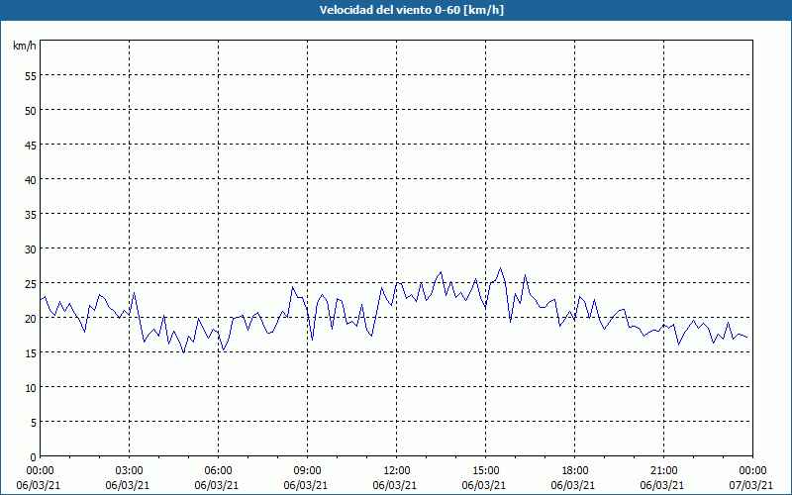Click the 09:00 time label
This screenshot has width=792, height=495.
click(307, 471)
